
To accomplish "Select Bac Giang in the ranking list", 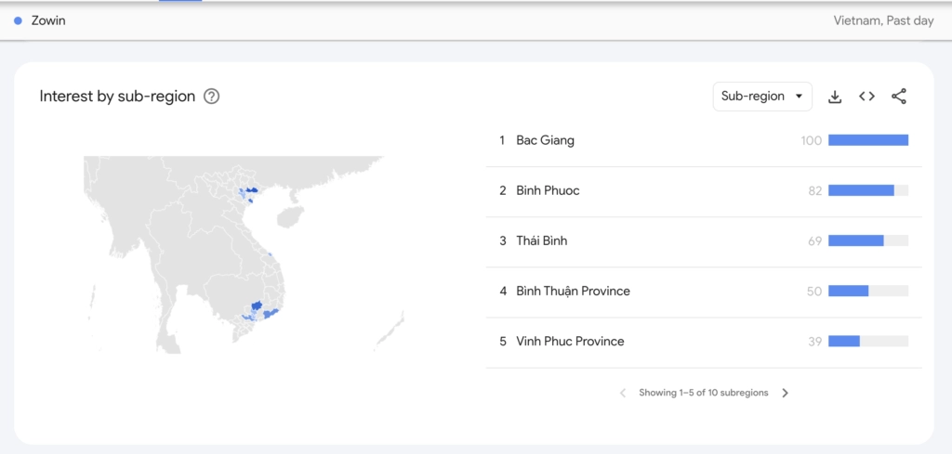I will 545,140.
